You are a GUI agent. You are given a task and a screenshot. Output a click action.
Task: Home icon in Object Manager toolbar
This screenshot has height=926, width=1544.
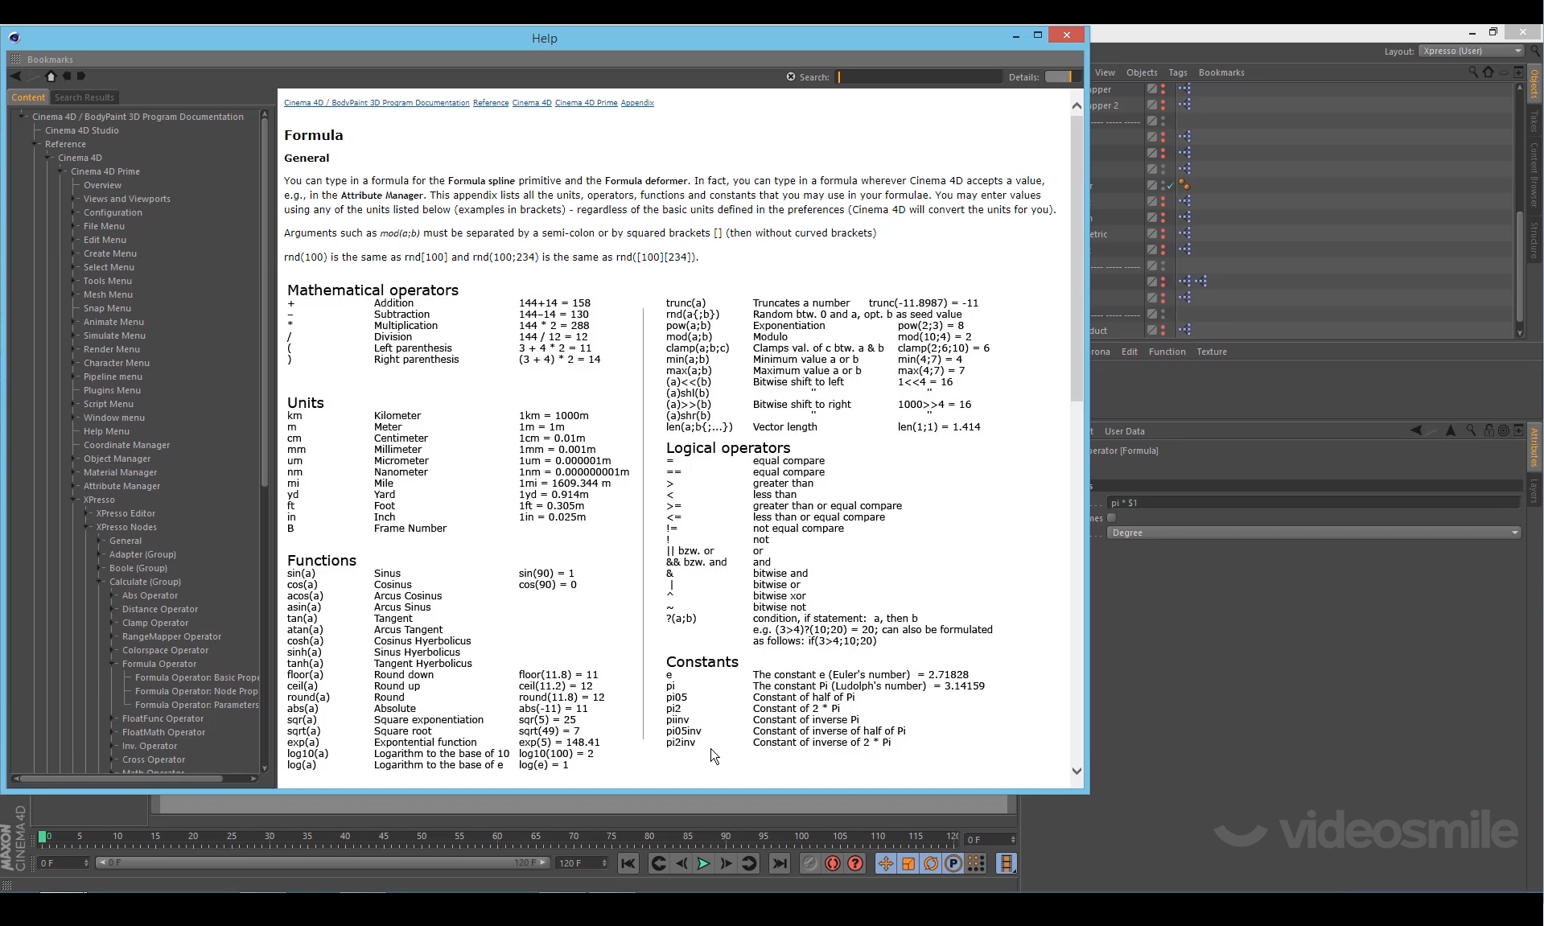pyautogui.click(x=1488, y=72)
